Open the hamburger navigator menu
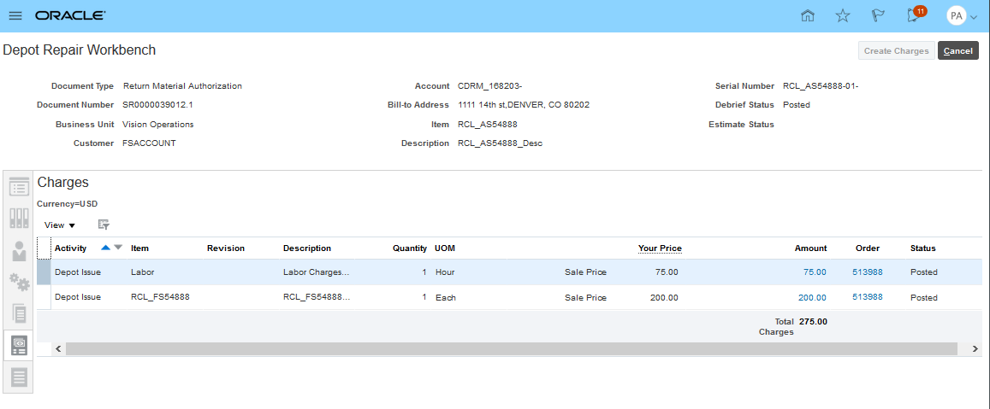This screenshot has width=990, height=409. [15, 15]
